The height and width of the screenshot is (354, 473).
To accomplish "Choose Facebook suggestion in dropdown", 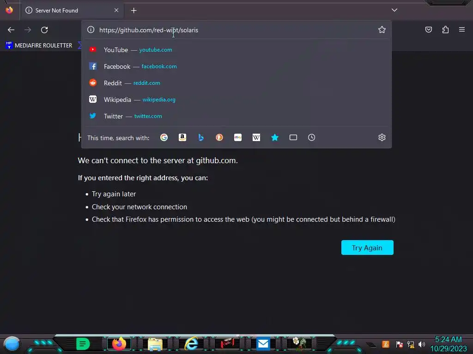I will coord(236,66).
